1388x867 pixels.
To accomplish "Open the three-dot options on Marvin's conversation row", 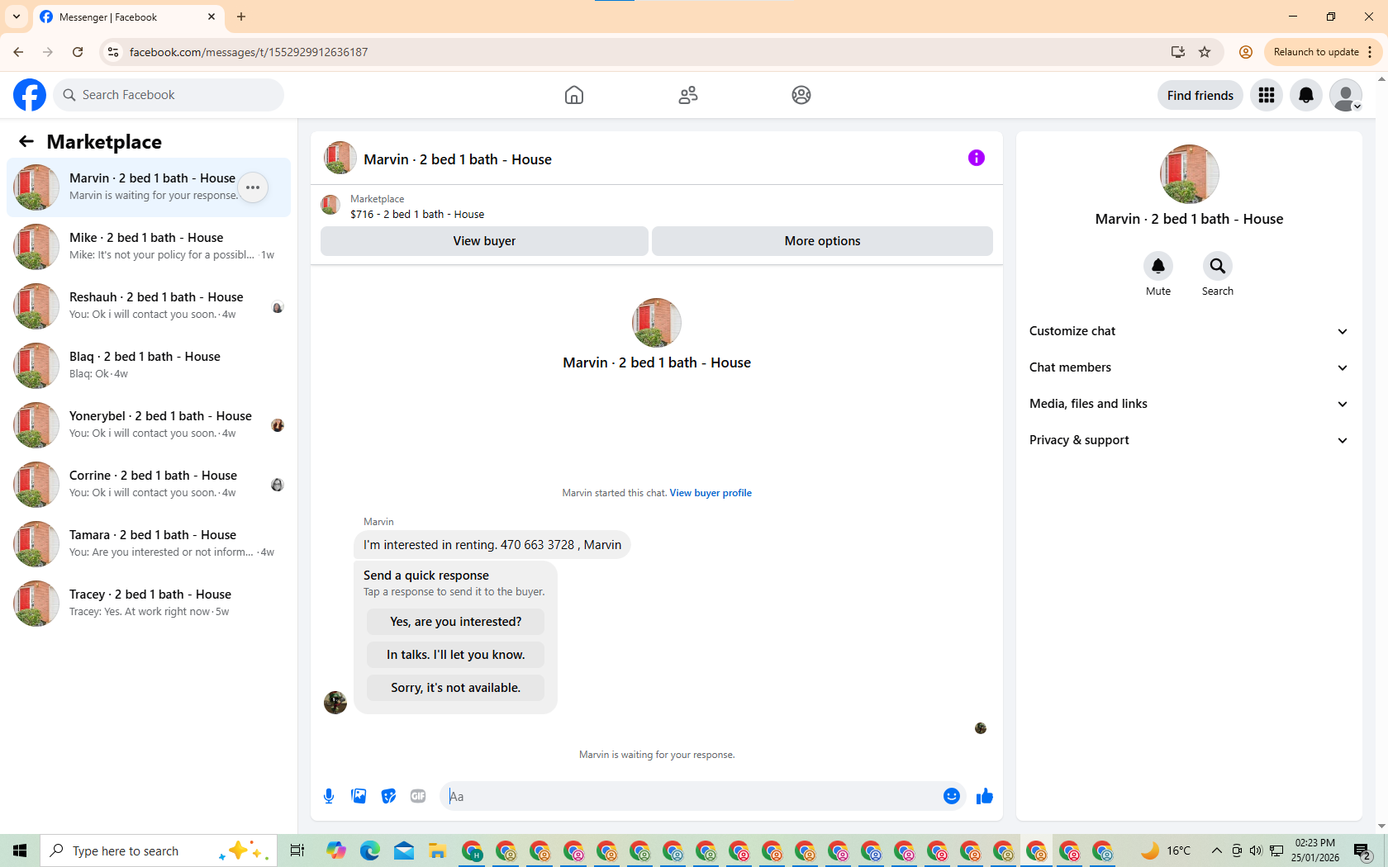I will click(253, 187).
